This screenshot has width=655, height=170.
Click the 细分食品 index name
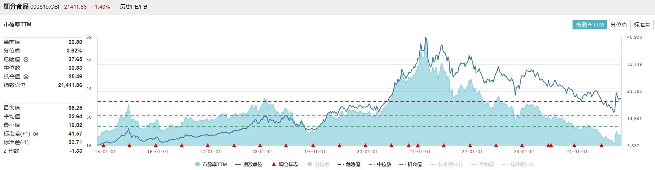tap(16, 7)
